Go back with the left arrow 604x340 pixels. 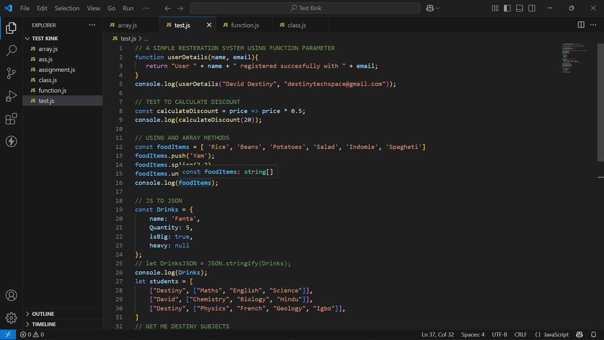[x=168, y=8]
